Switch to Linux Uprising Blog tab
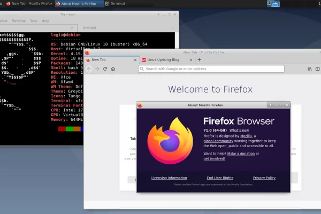 pos(167,60)
